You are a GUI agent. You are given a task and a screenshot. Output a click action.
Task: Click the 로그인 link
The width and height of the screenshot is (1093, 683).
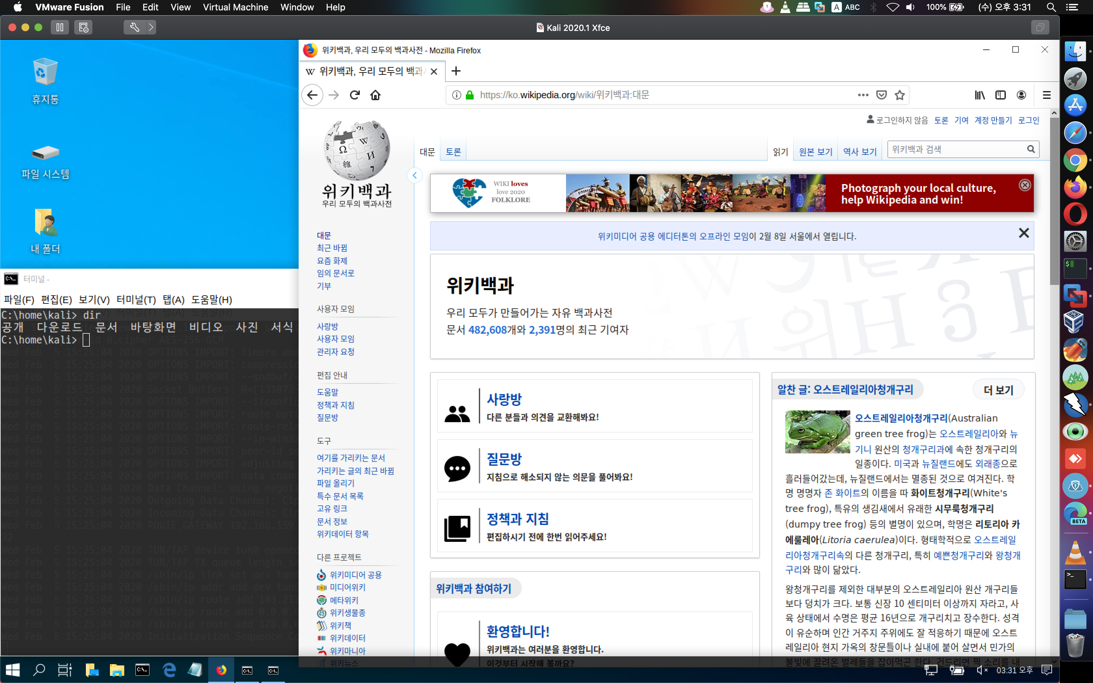[x=1028, y=120]
